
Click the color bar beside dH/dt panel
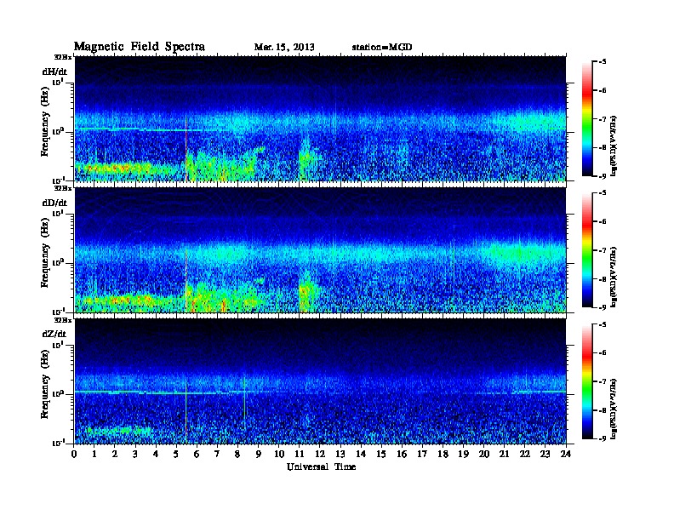(587, 118)
